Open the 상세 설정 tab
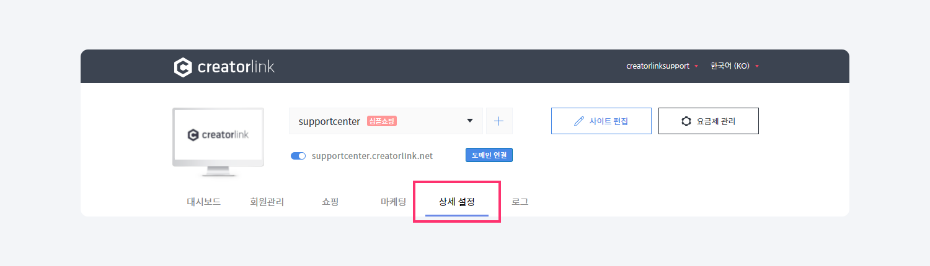930x266 pixels. pyautogui.click(x=457, y=202)
